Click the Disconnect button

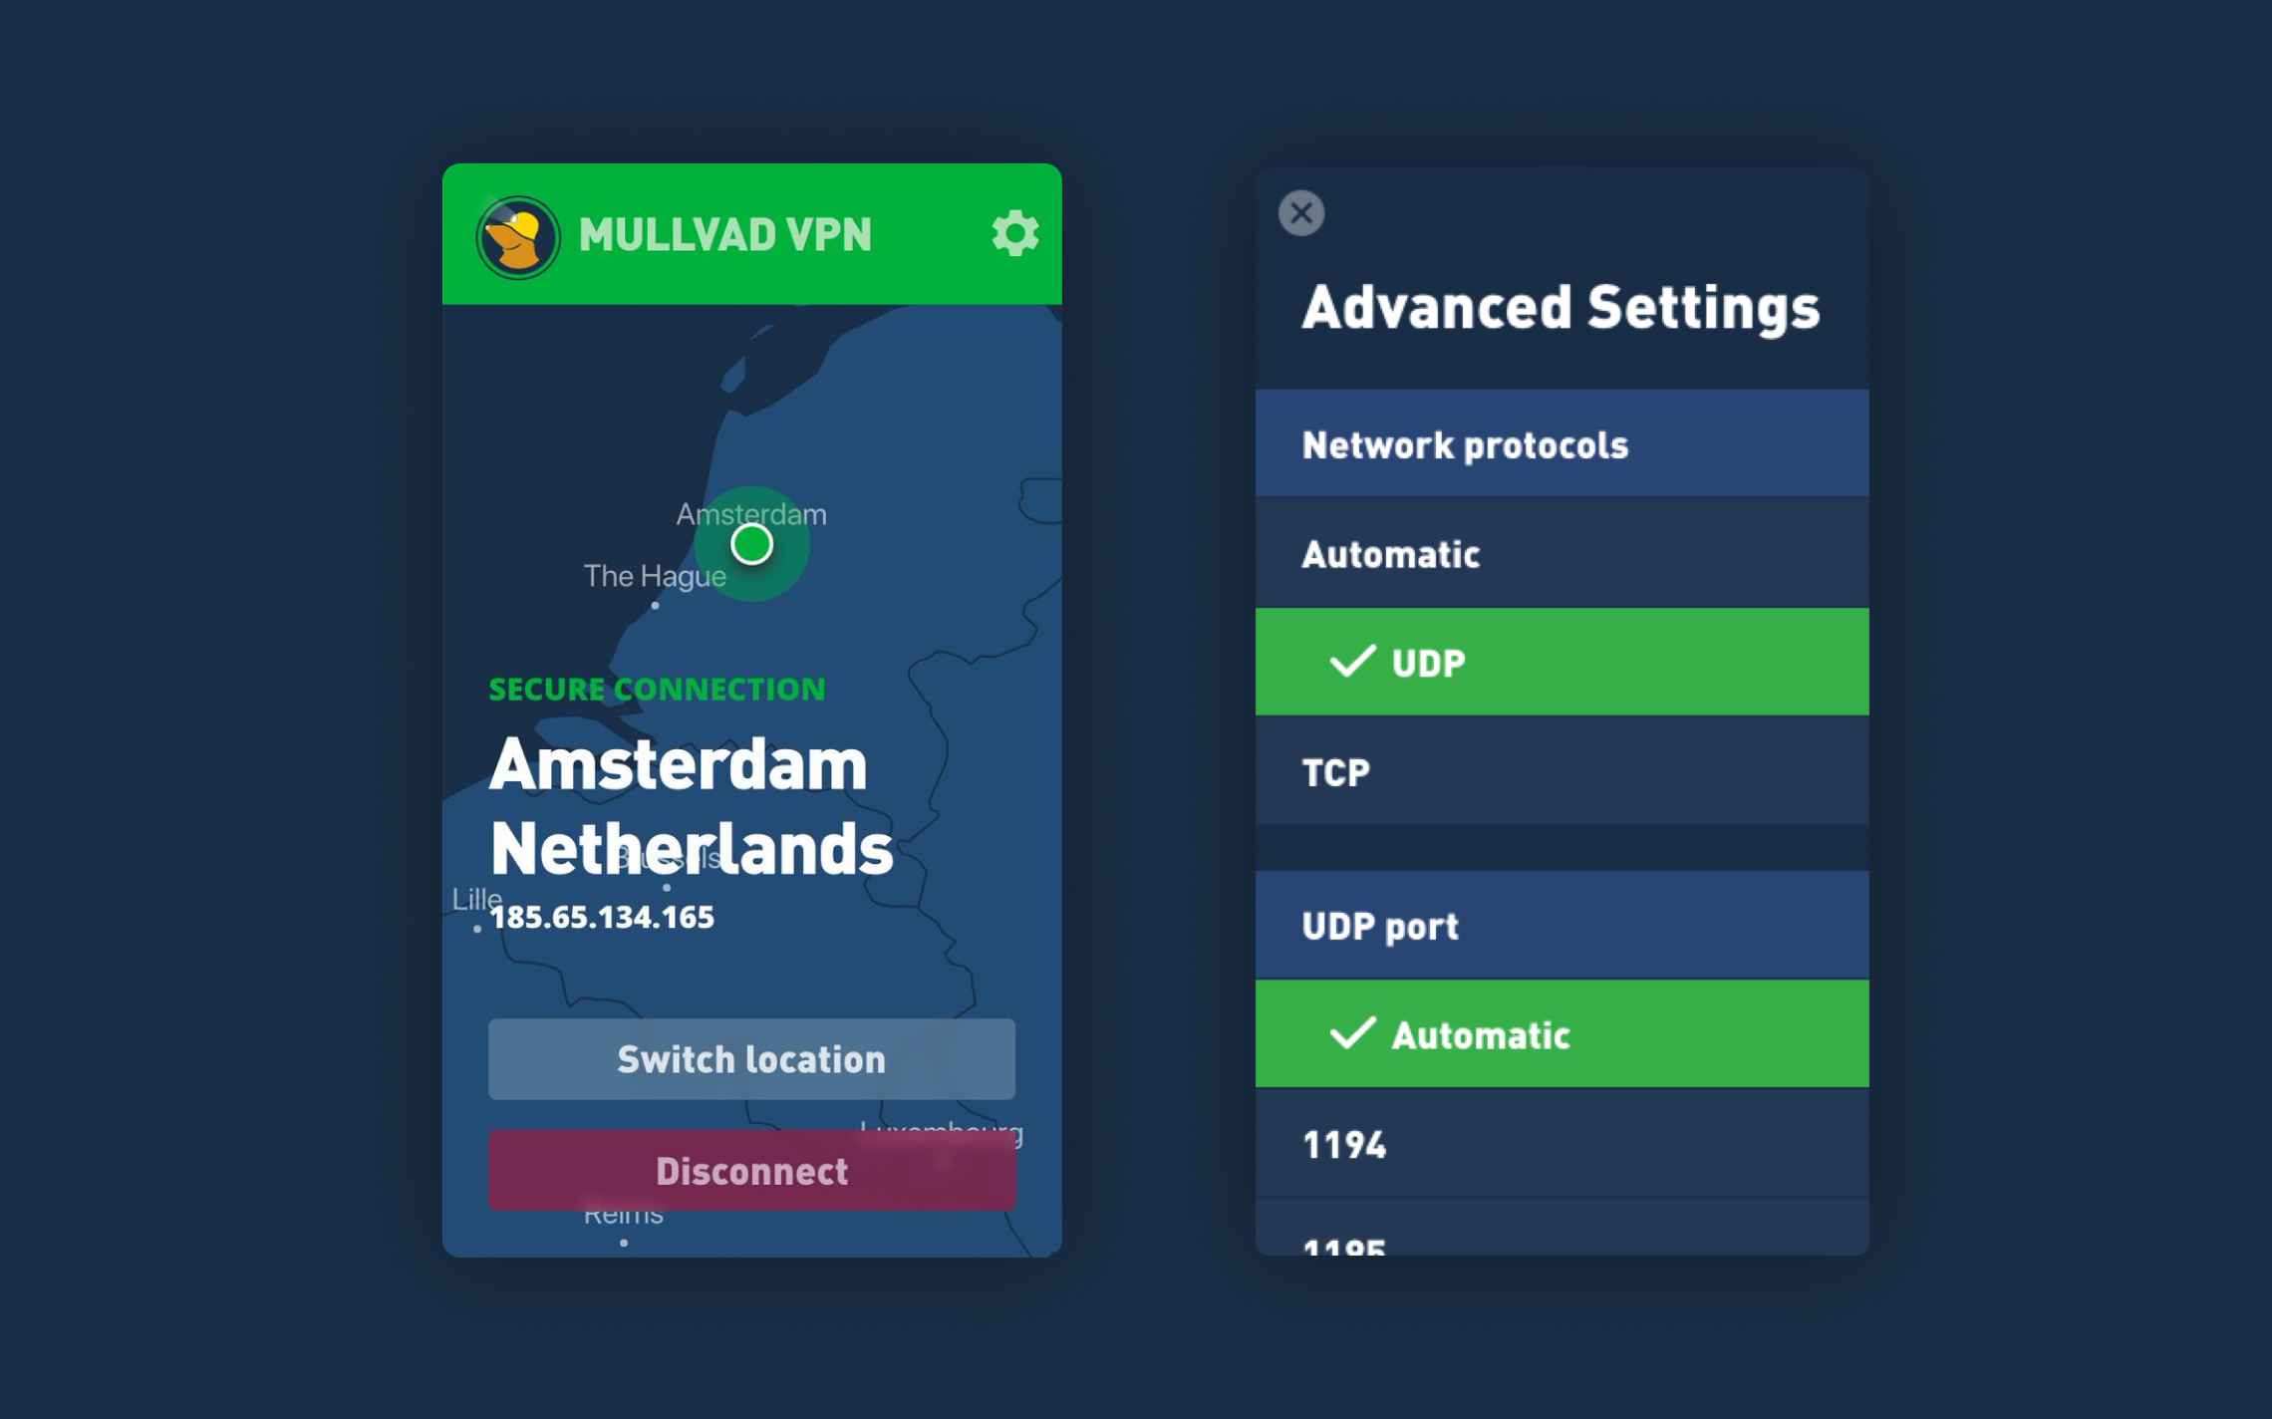[x=752, y=1169]
